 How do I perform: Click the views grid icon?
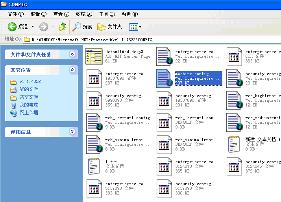(133, 27)
